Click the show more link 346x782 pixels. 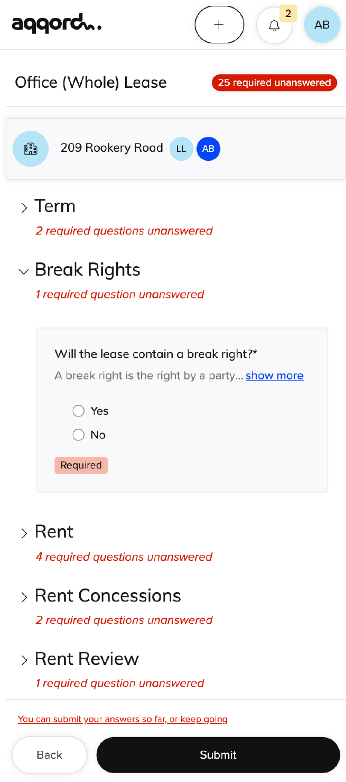275,376
